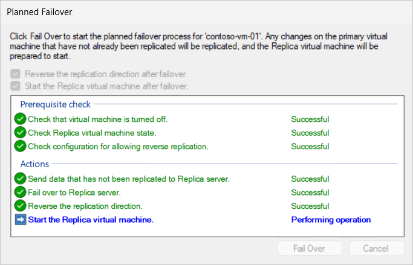Click the green check beside Reverse the replication direction

click(x=21, y=206)
